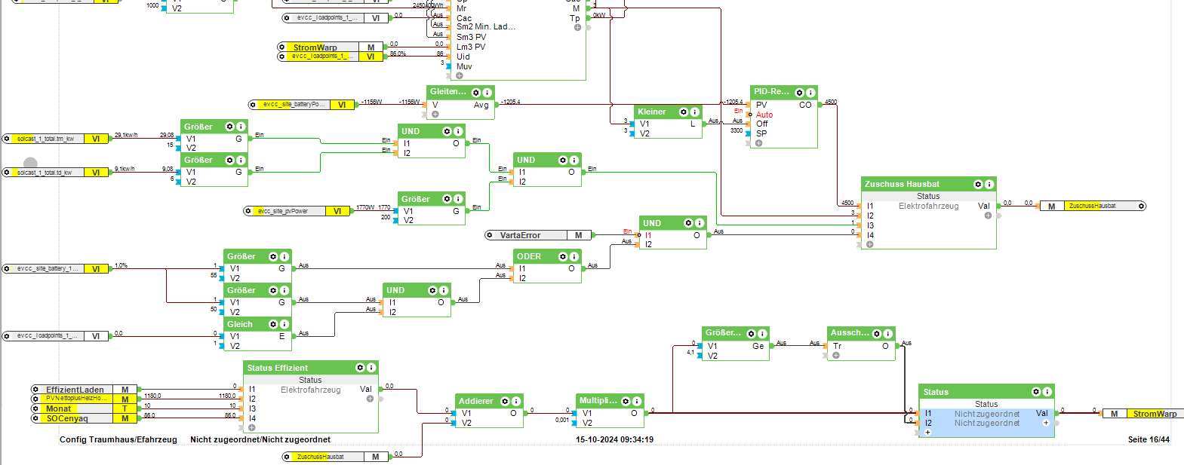Click Elektrofahrzeug text in Zuschuss Hausbat block

click(928, 206)
